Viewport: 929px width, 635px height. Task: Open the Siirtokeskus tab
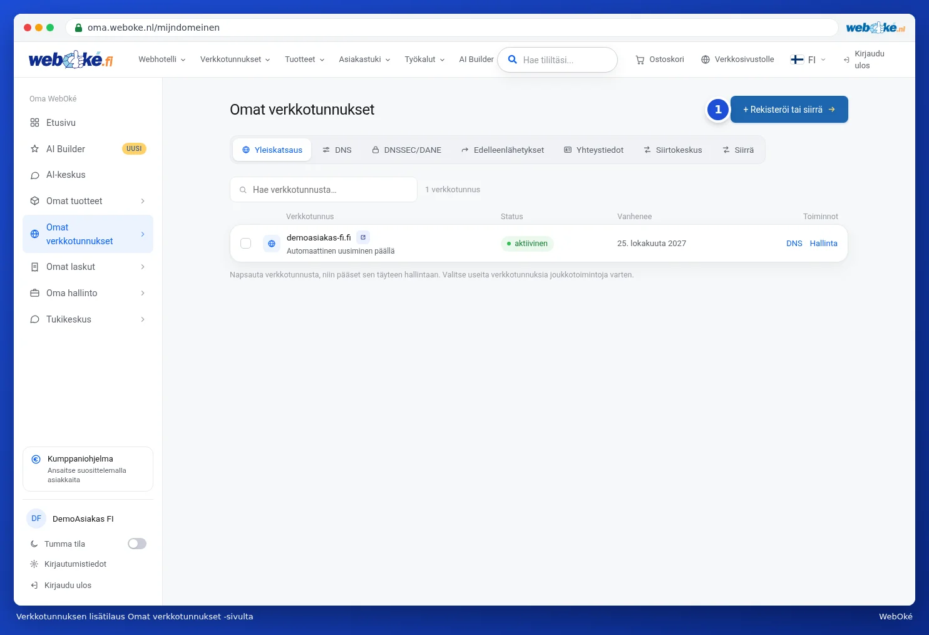pyautogui.click(x=673, y=150)
